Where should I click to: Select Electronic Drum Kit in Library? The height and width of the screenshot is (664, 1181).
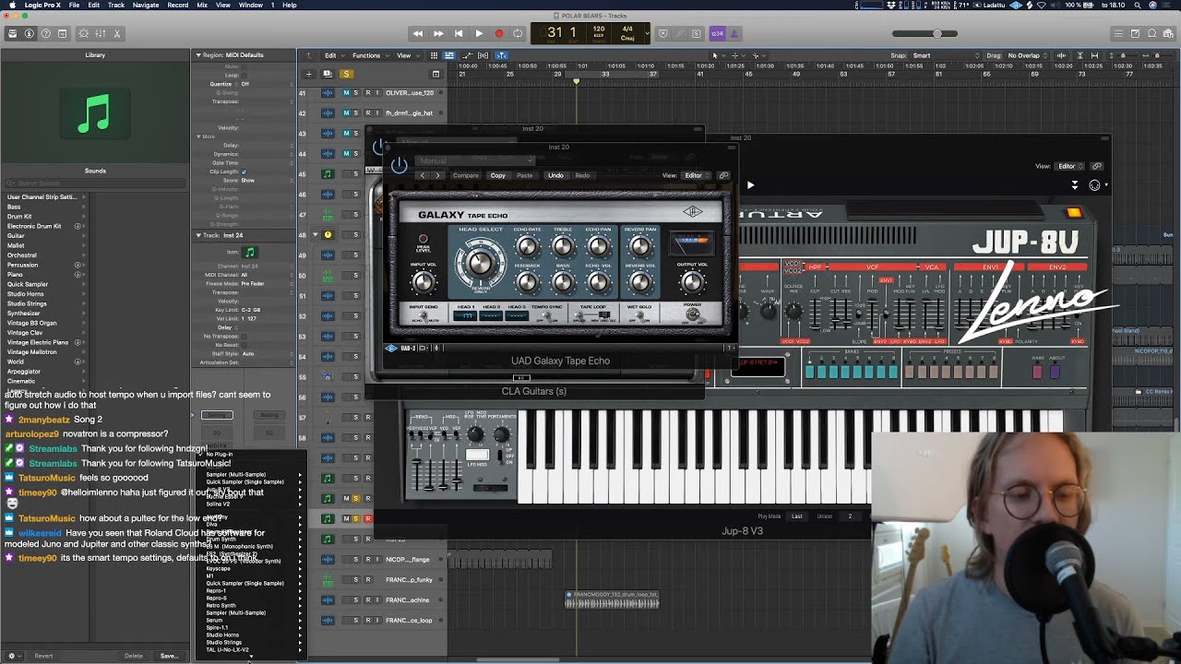[x=34, y=226]
